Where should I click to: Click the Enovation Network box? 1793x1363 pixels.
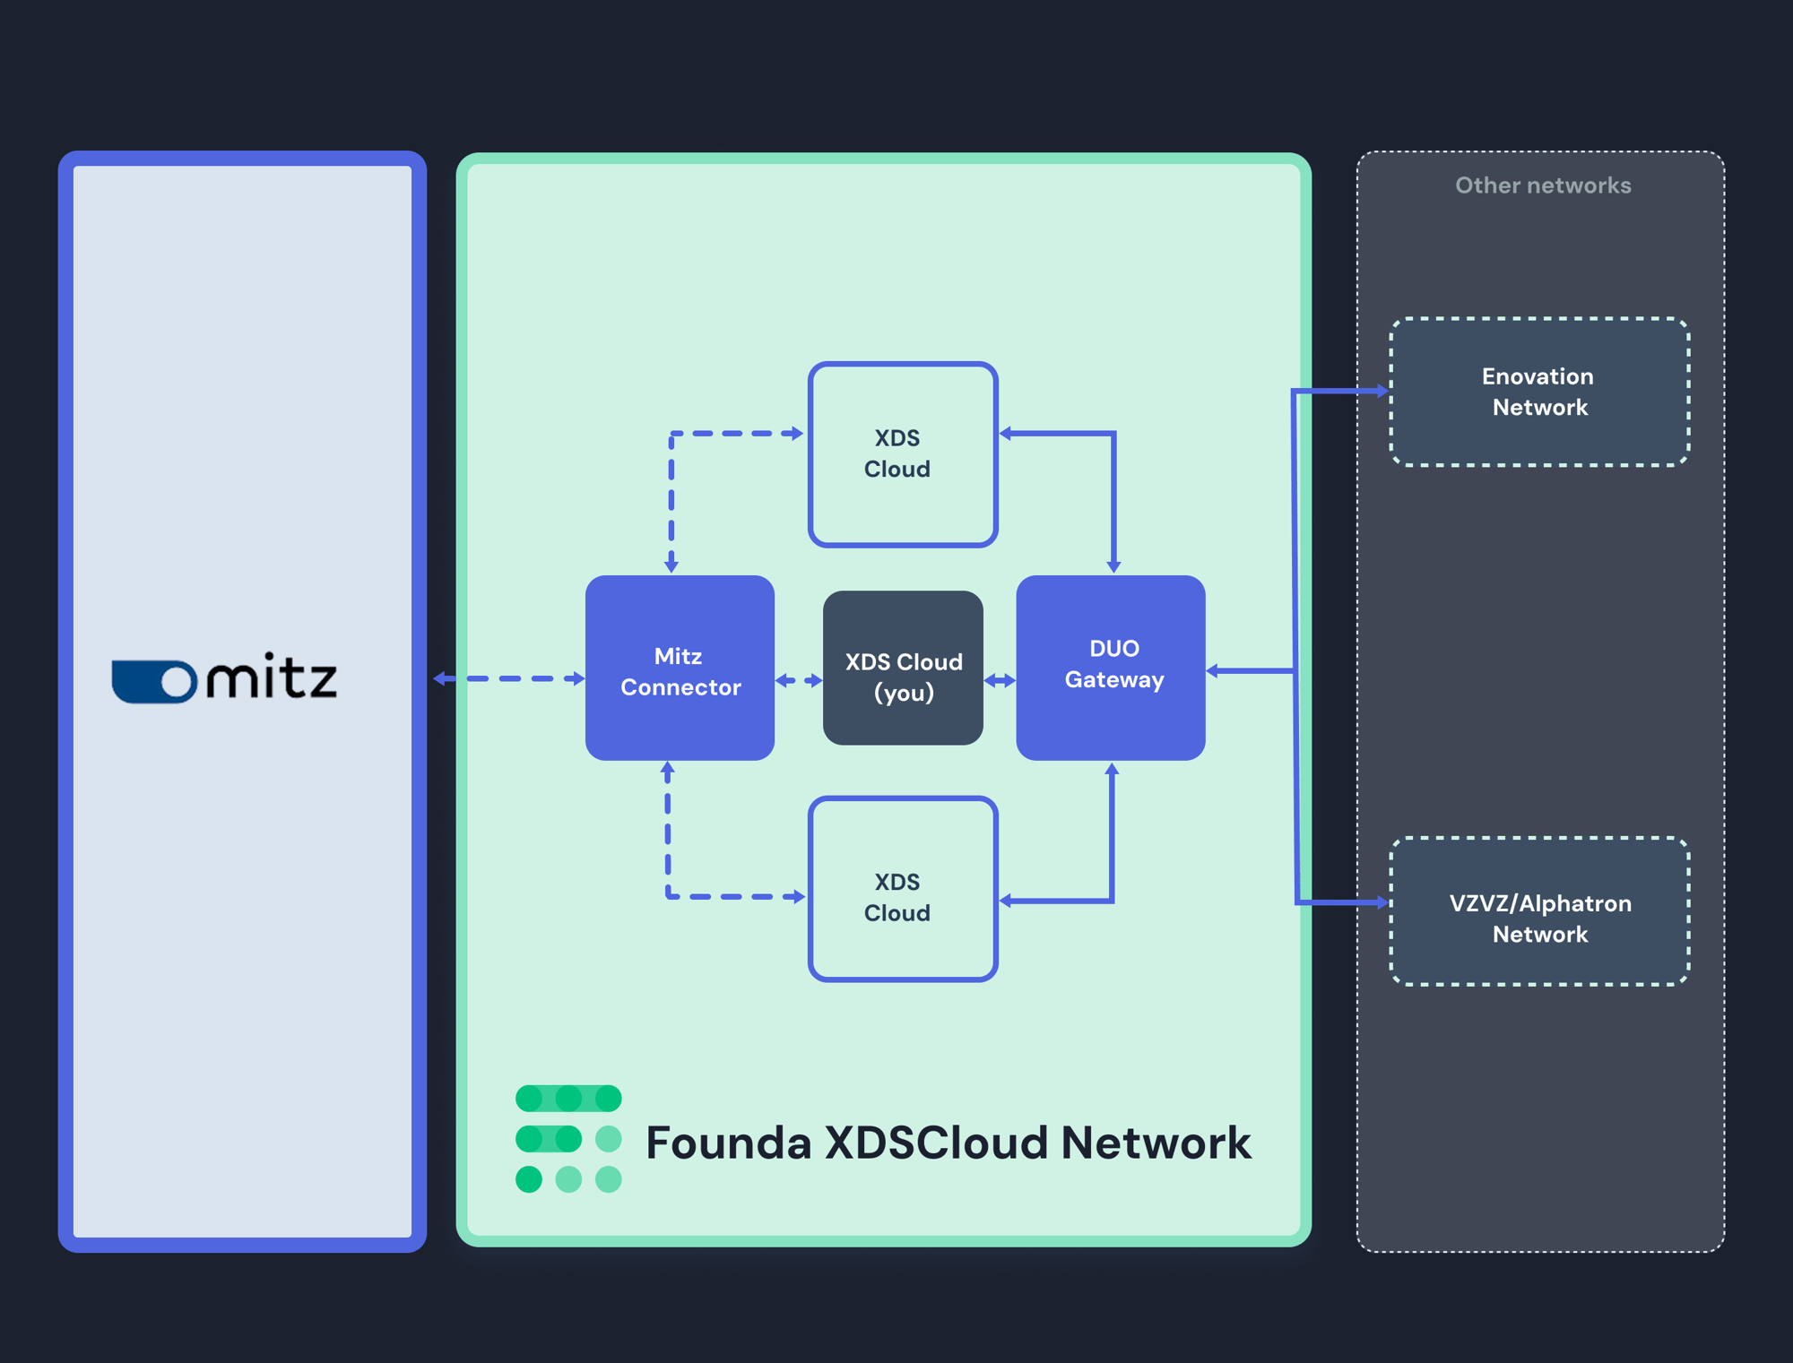click(x=1539, y=392)
